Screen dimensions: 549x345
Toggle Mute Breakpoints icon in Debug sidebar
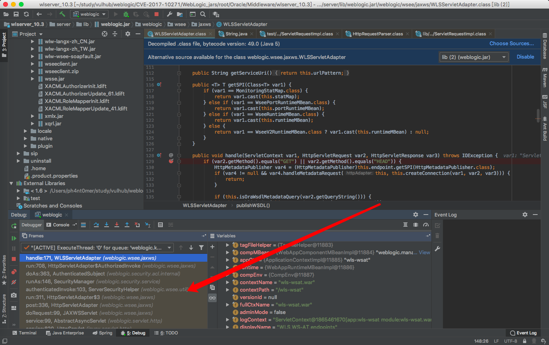pos(14,282)
